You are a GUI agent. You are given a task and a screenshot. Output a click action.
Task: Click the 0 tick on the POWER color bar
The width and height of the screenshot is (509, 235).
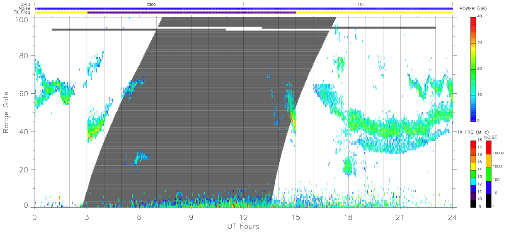point(479,121)
